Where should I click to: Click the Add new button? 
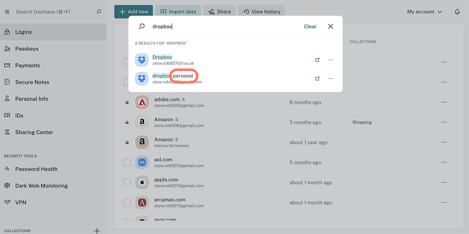134,12
